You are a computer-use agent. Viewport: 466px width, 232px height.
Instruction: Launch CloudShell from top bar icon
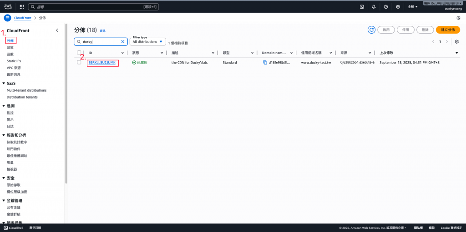[362, 6]
